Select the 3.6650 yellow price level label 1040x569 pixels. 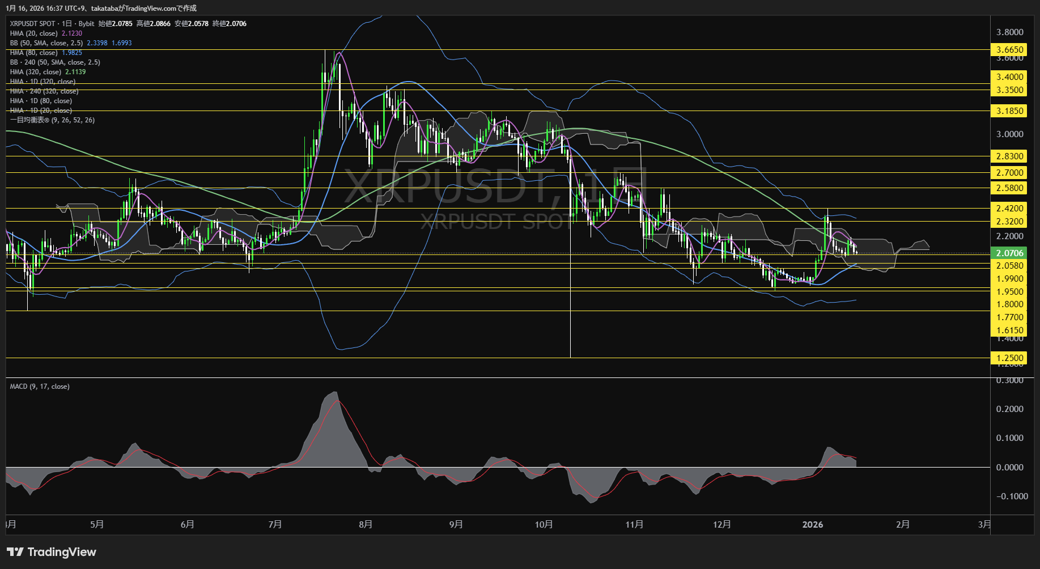pos(1010,50)
